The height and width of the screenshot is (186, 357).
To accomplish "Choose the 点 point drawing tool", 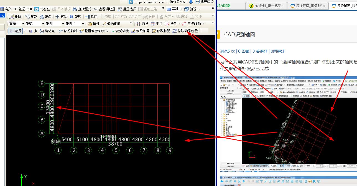I will coord(33,31).
